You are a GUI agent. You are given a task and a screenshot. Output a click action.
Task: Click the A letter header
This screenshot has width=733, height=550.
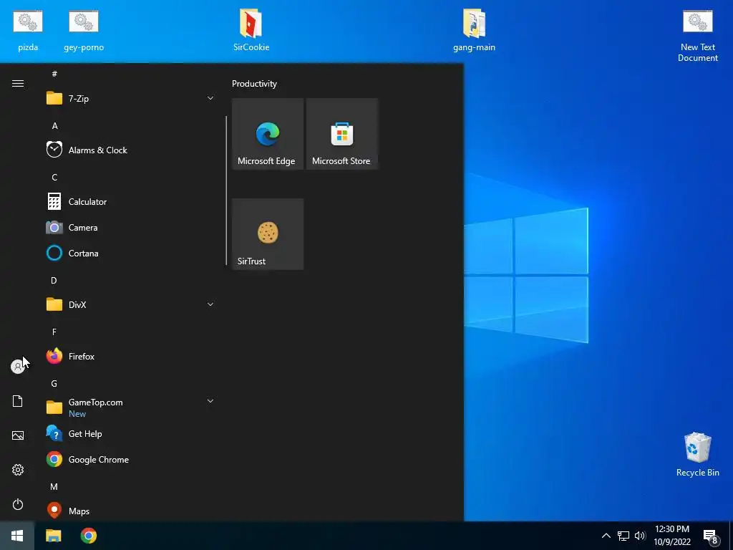coord(54,126)
